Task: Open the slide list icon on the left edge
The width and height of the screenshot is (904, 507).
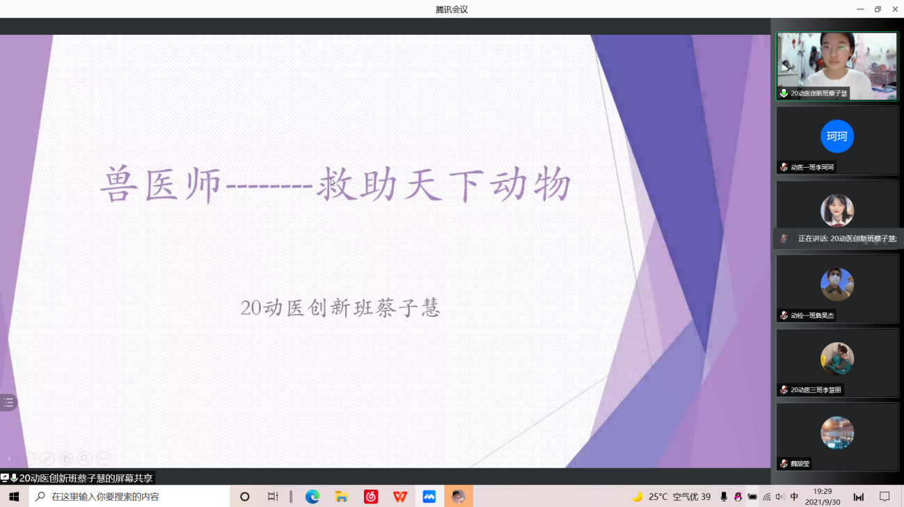Action: pos(9,402)
